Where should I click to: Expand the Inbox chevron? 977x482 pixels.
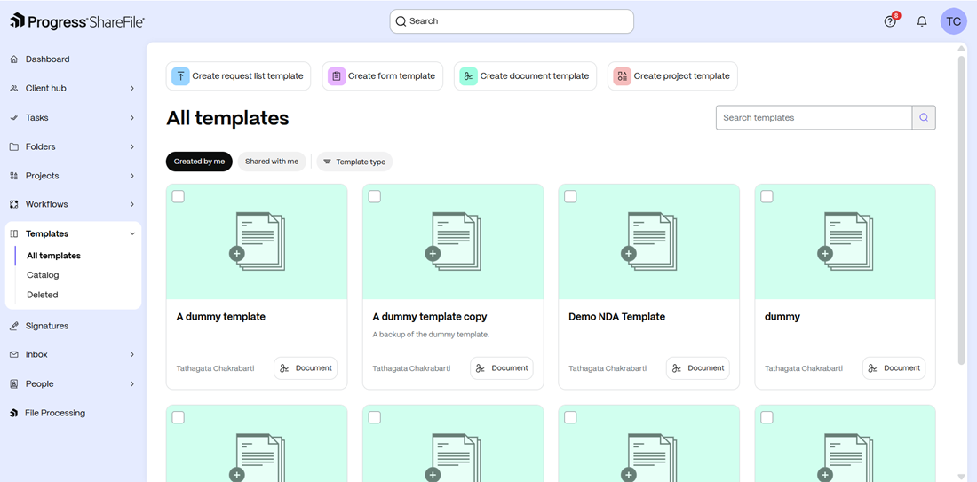132,354
